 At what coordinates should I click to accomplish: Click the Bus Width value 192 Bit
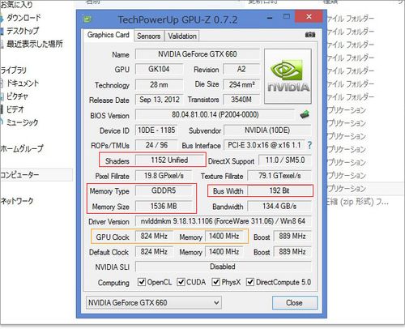pyautogui.click(x=279, y=190)
